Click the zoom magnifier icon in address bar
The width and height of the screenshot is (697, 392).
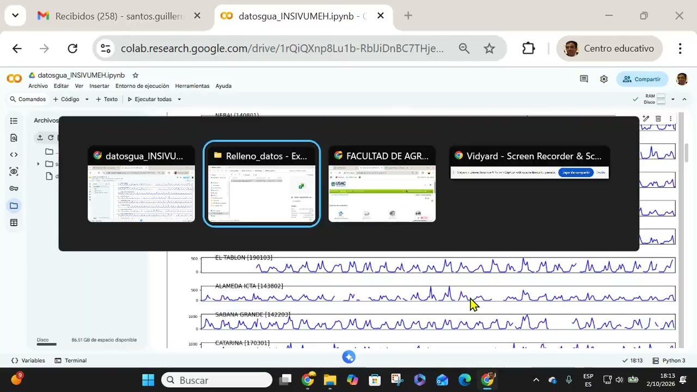tap(464, 48)
